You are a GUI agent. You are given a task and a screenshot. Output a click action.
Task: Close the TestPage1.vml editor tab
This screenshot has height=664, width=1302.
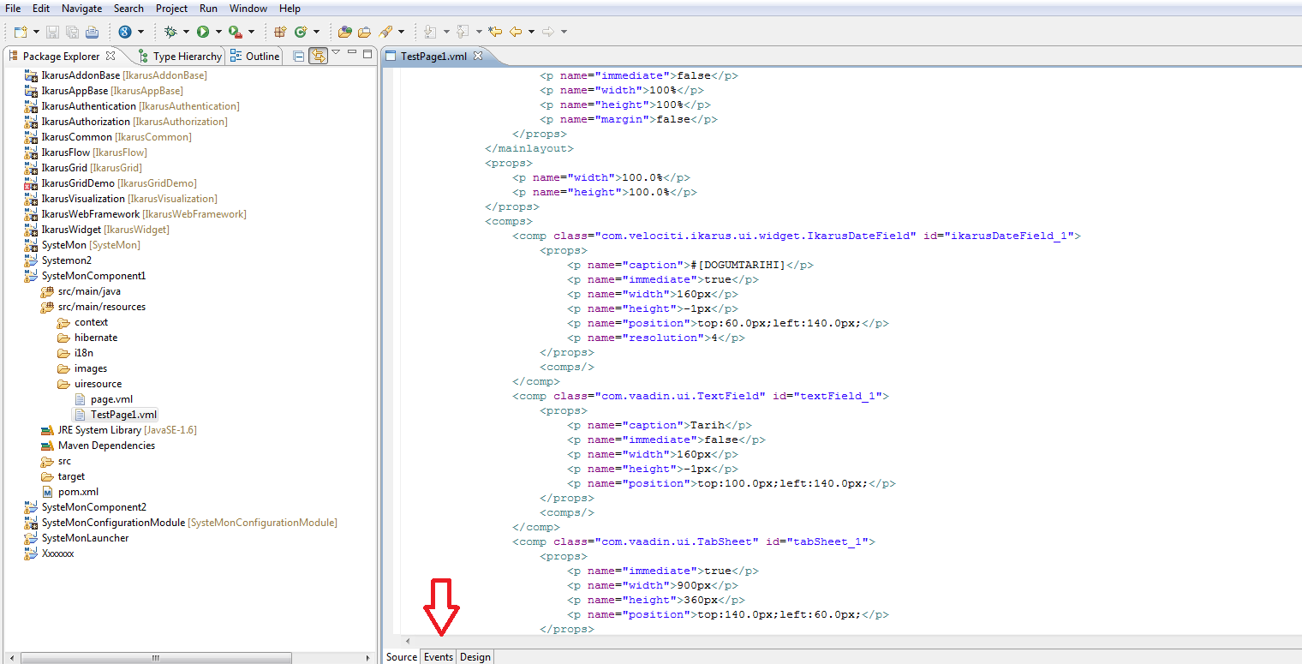click(x=479, y=56)
